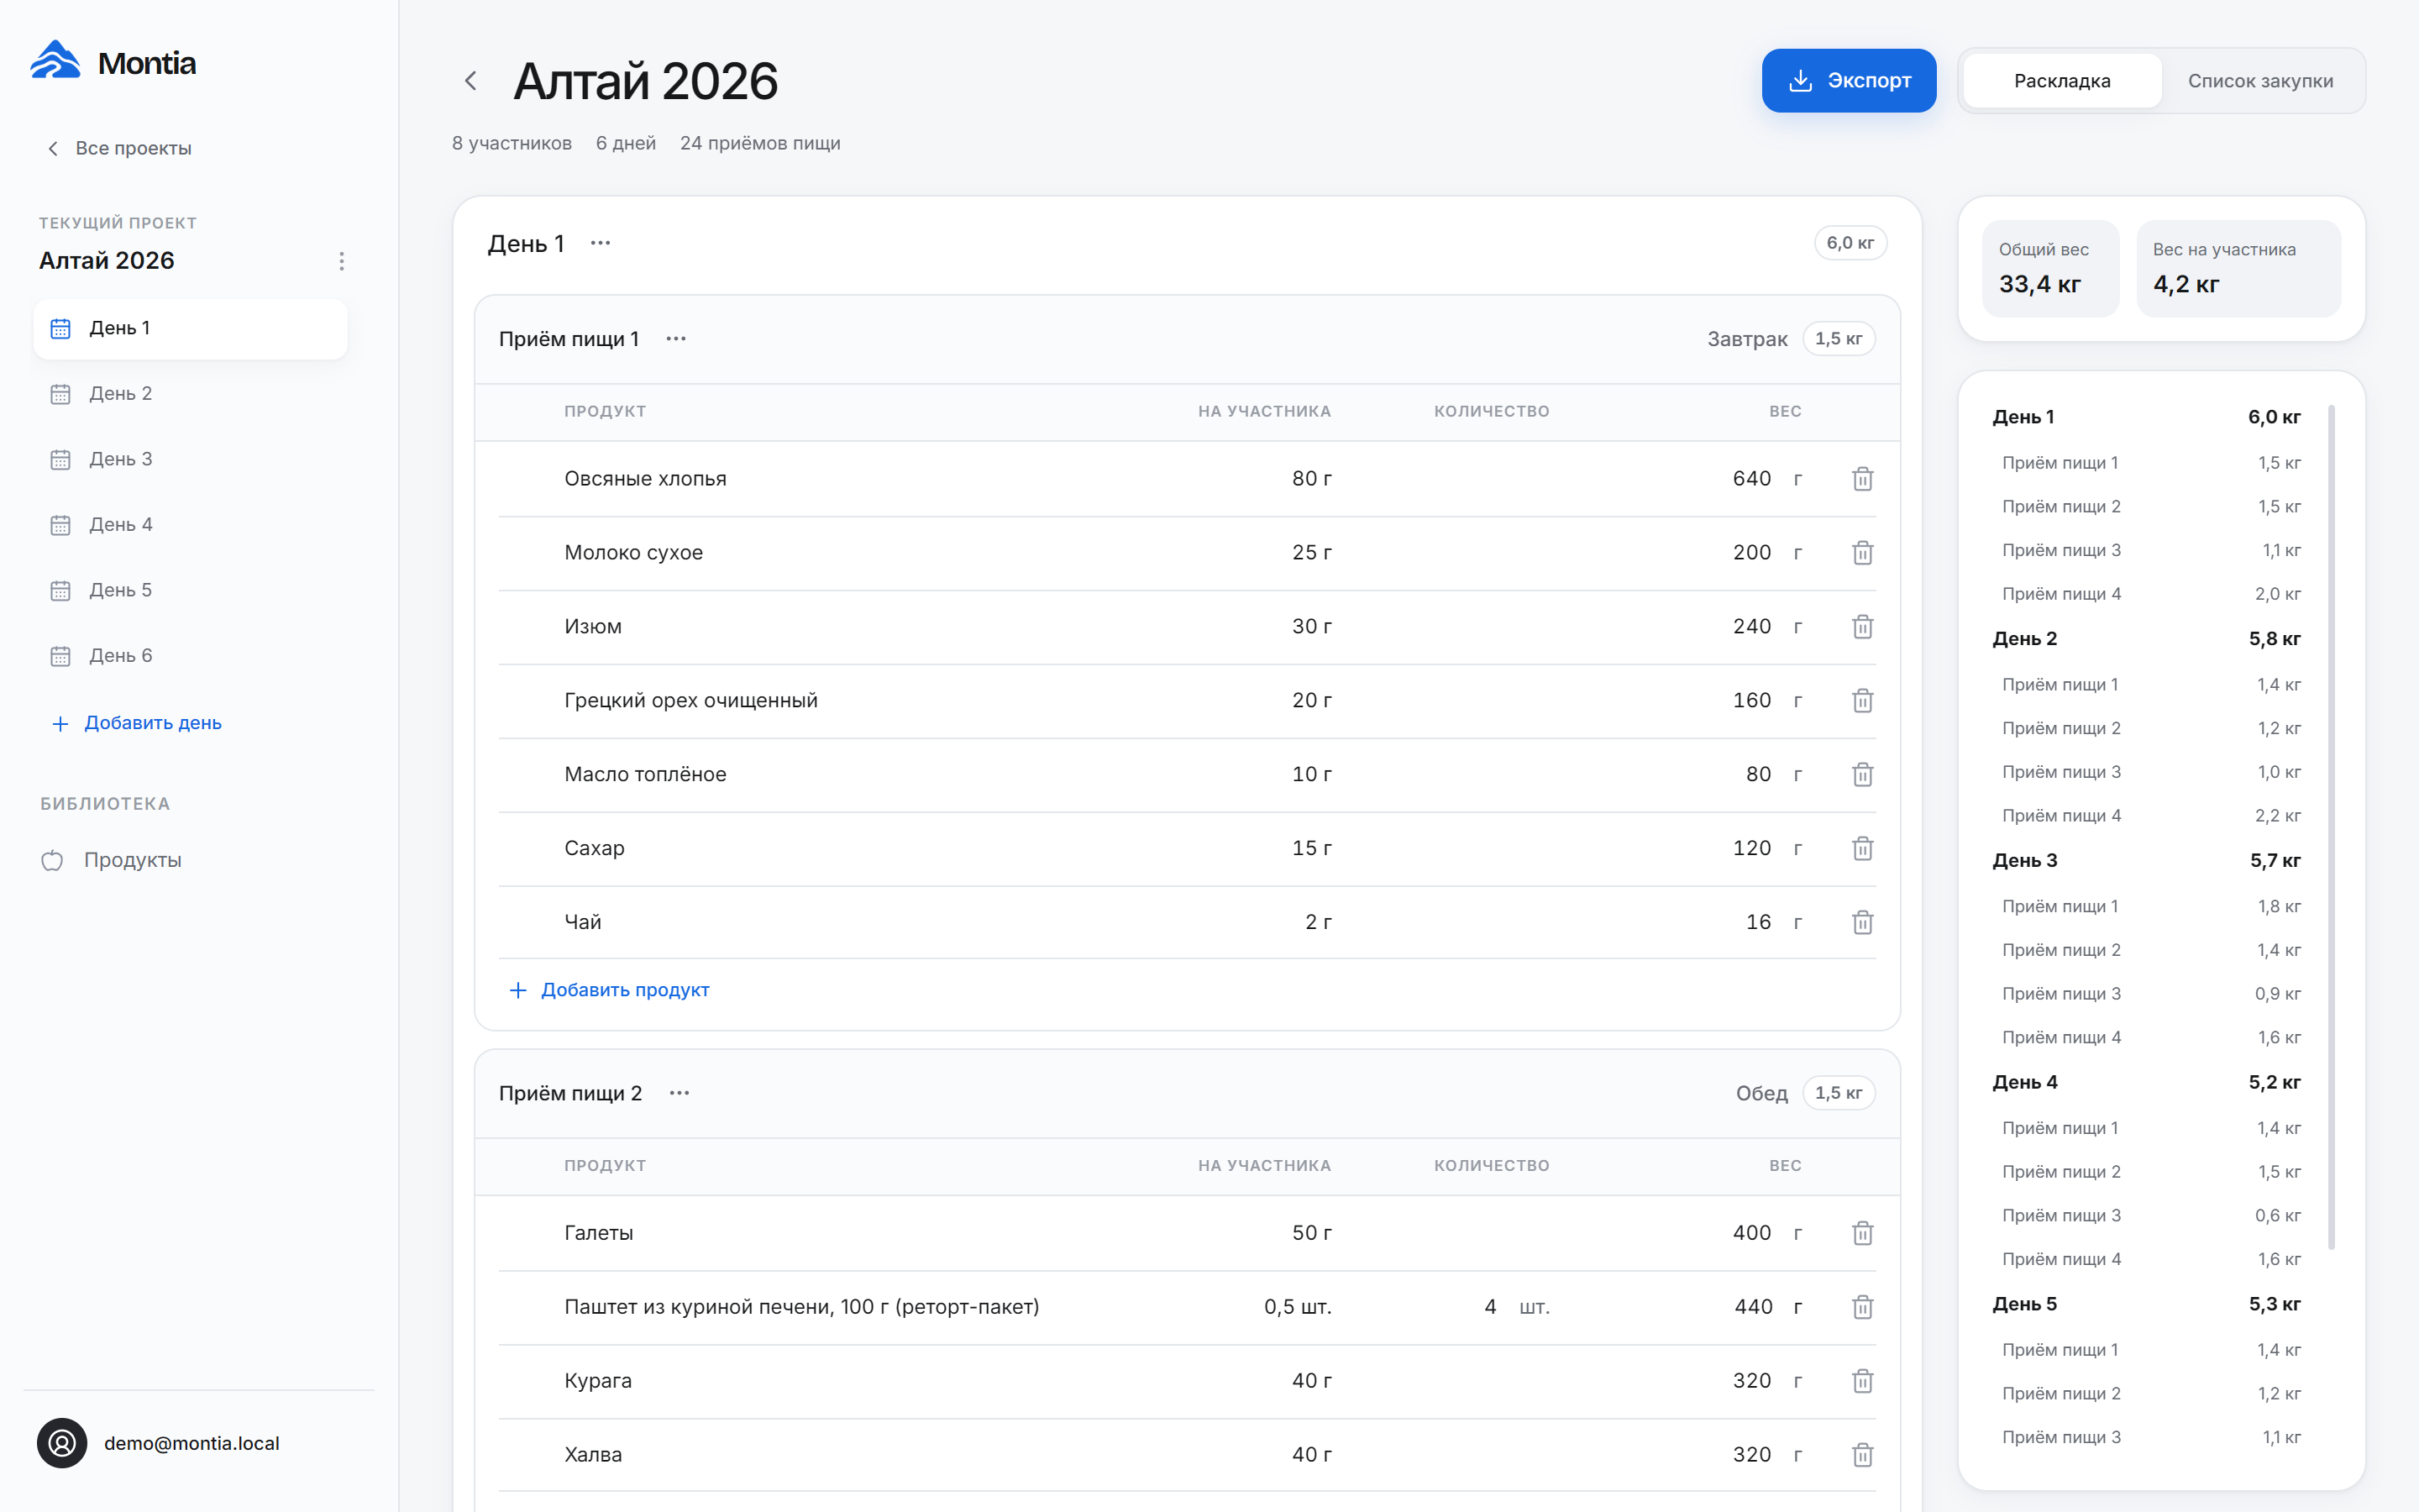Viewport: 2419px width, 1512px height.
Task: Open the Montia logo home
Action: [113, 62]
